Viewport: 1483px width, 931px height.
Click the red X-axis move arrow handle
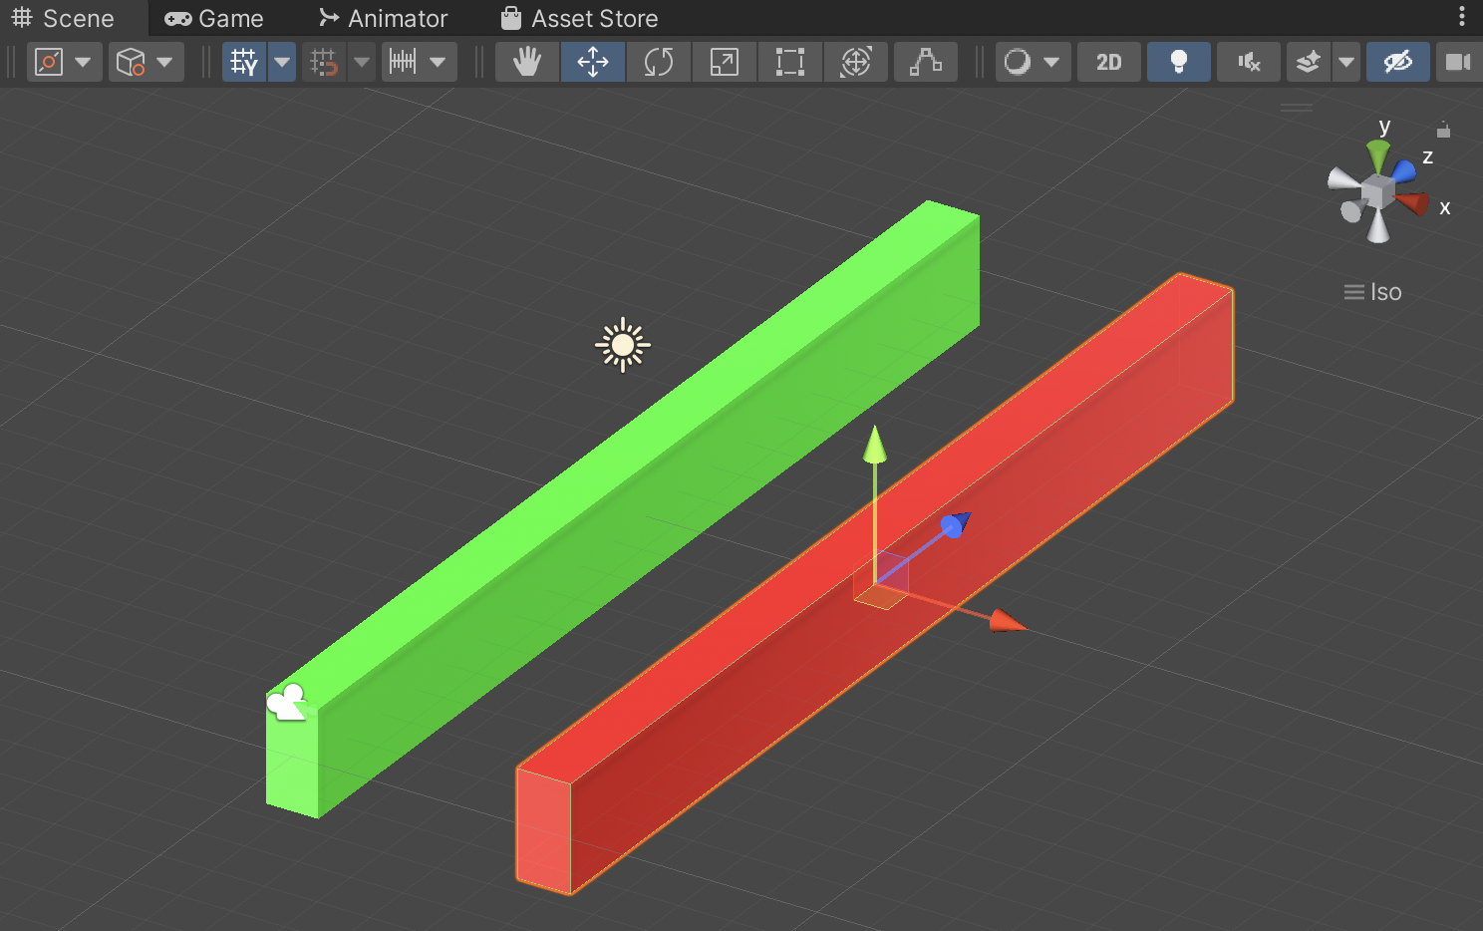[1008, 621]
